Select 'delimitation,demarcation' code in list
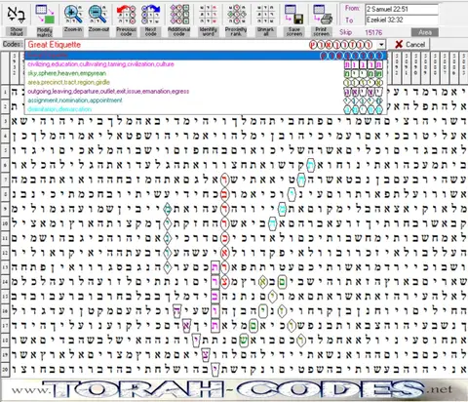The width and height of the screenshot is (468, 402). click(206, 109)
